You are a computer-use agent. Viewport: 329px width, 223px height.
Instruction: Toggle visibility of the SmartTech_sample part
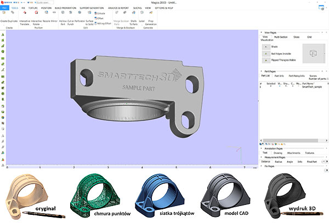[x=280, y=86]
